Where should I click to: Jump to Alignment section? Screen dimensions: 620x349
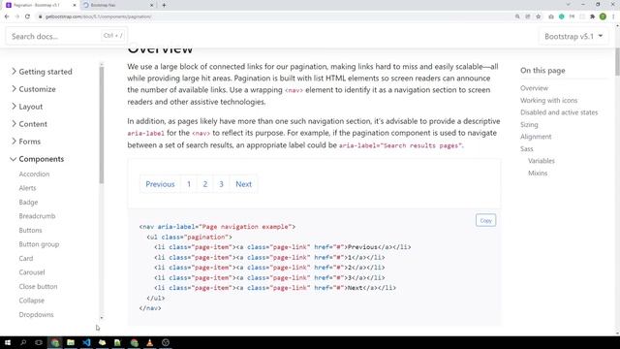click(536, 137)
